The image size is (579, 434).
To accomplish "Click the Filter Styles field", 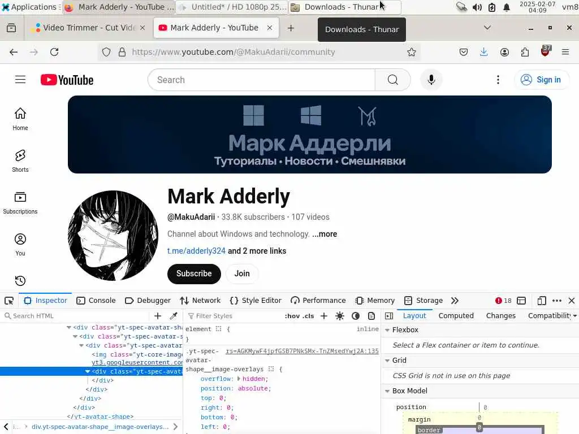I will (235, 316).
